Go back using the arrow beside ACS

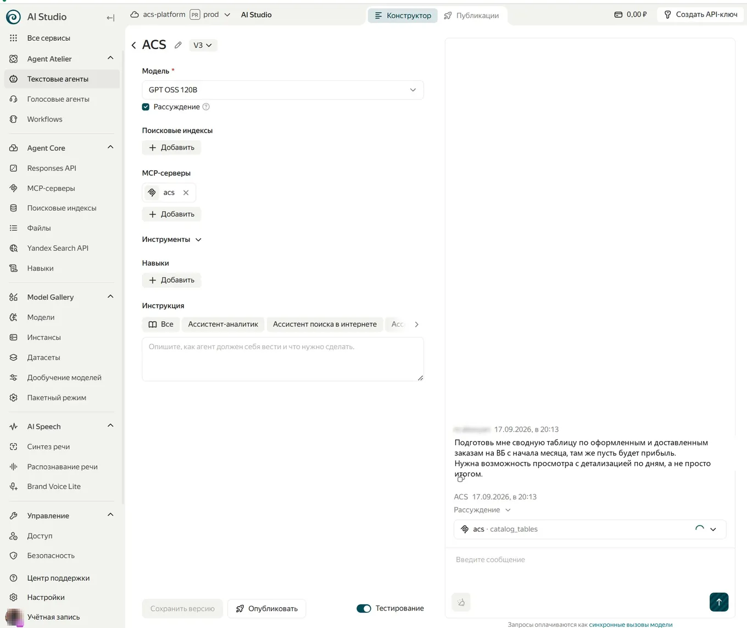133,45
